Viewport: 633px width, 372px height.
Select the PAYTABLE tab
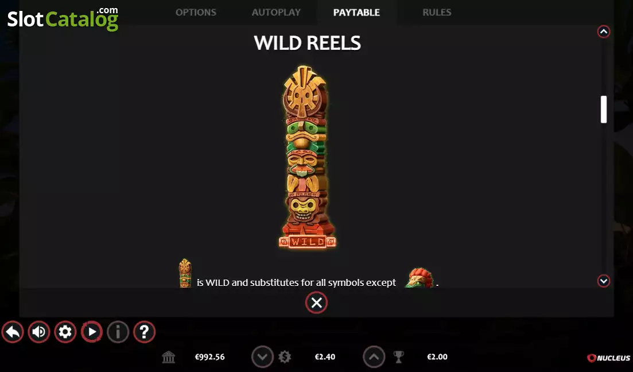pos(356,13)
